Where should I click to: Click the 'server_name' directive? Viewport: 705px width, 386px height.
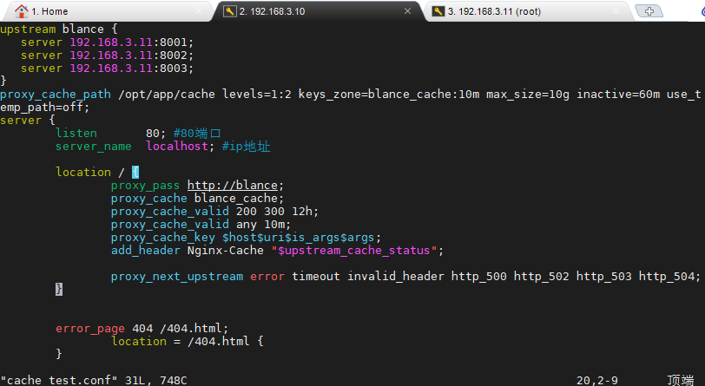(94, 147)
